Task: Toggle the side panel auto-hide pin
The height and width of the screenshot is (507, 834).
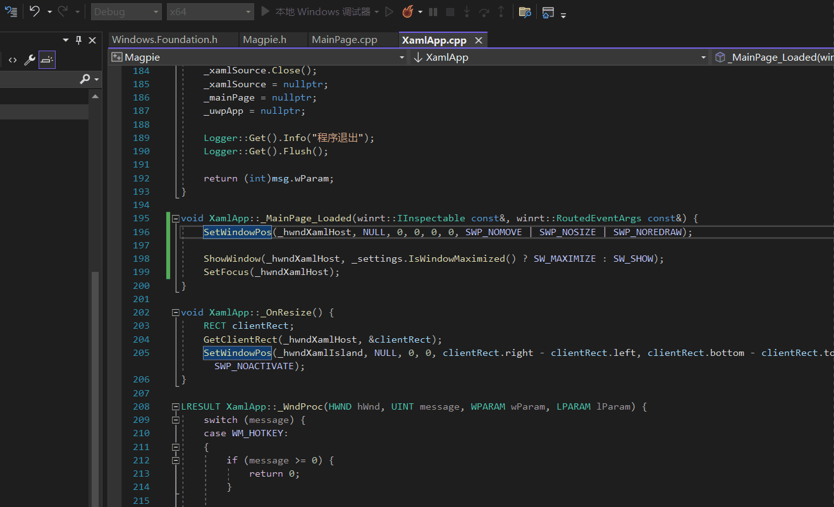Action: pos(79,40)
